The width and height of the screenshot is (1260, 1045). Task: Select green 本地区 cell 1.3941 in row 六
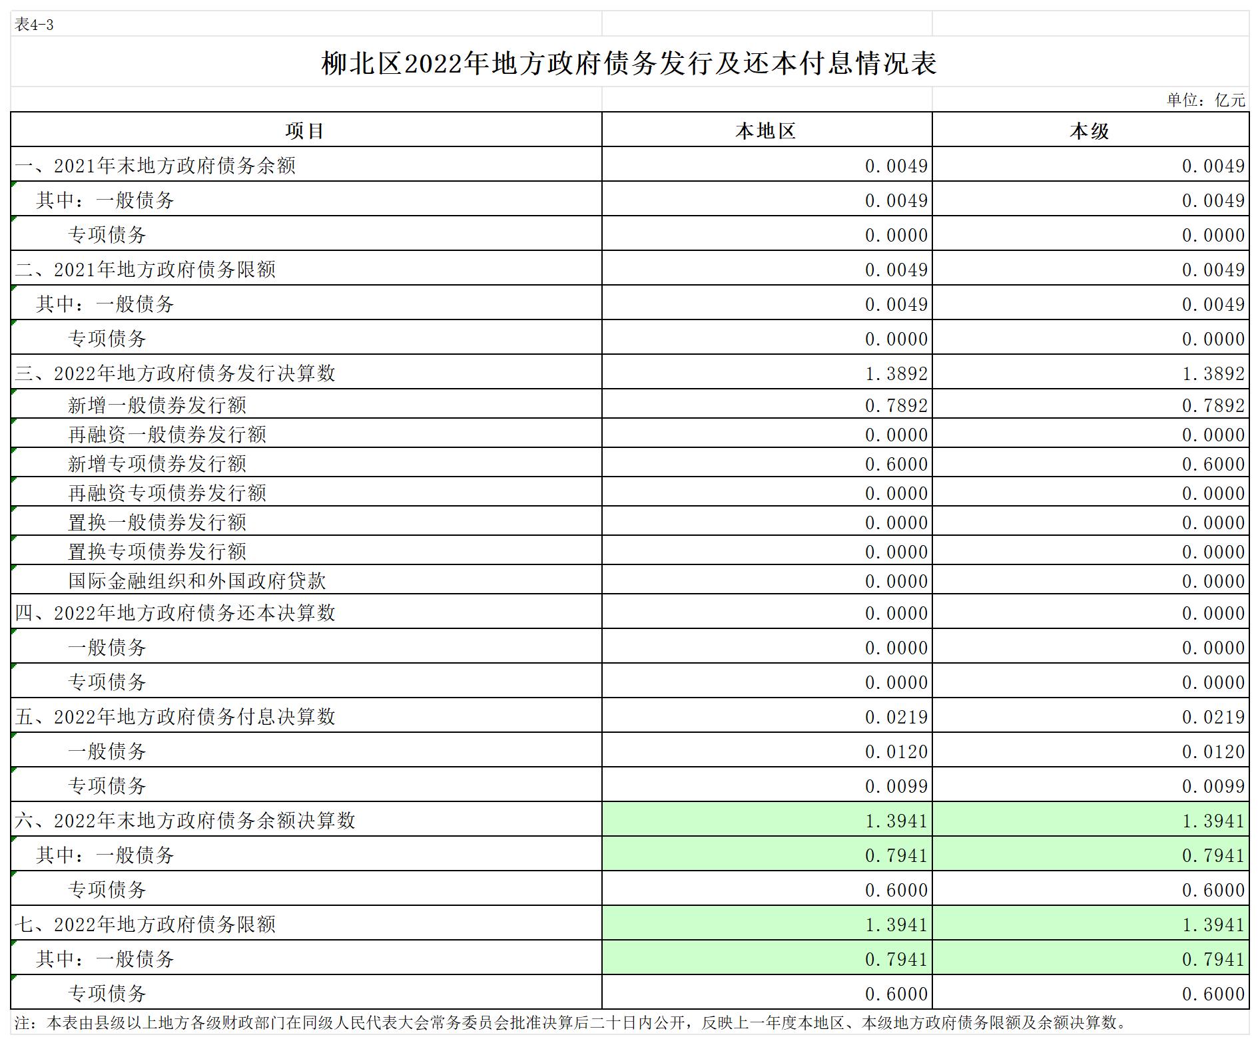point(767,819)
